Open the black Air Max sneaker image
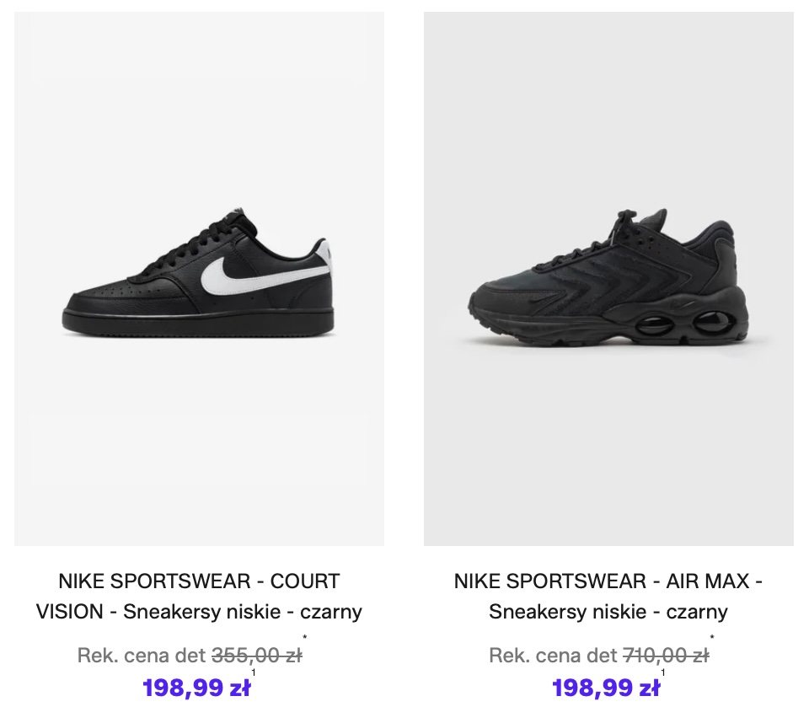 [608, 279]
